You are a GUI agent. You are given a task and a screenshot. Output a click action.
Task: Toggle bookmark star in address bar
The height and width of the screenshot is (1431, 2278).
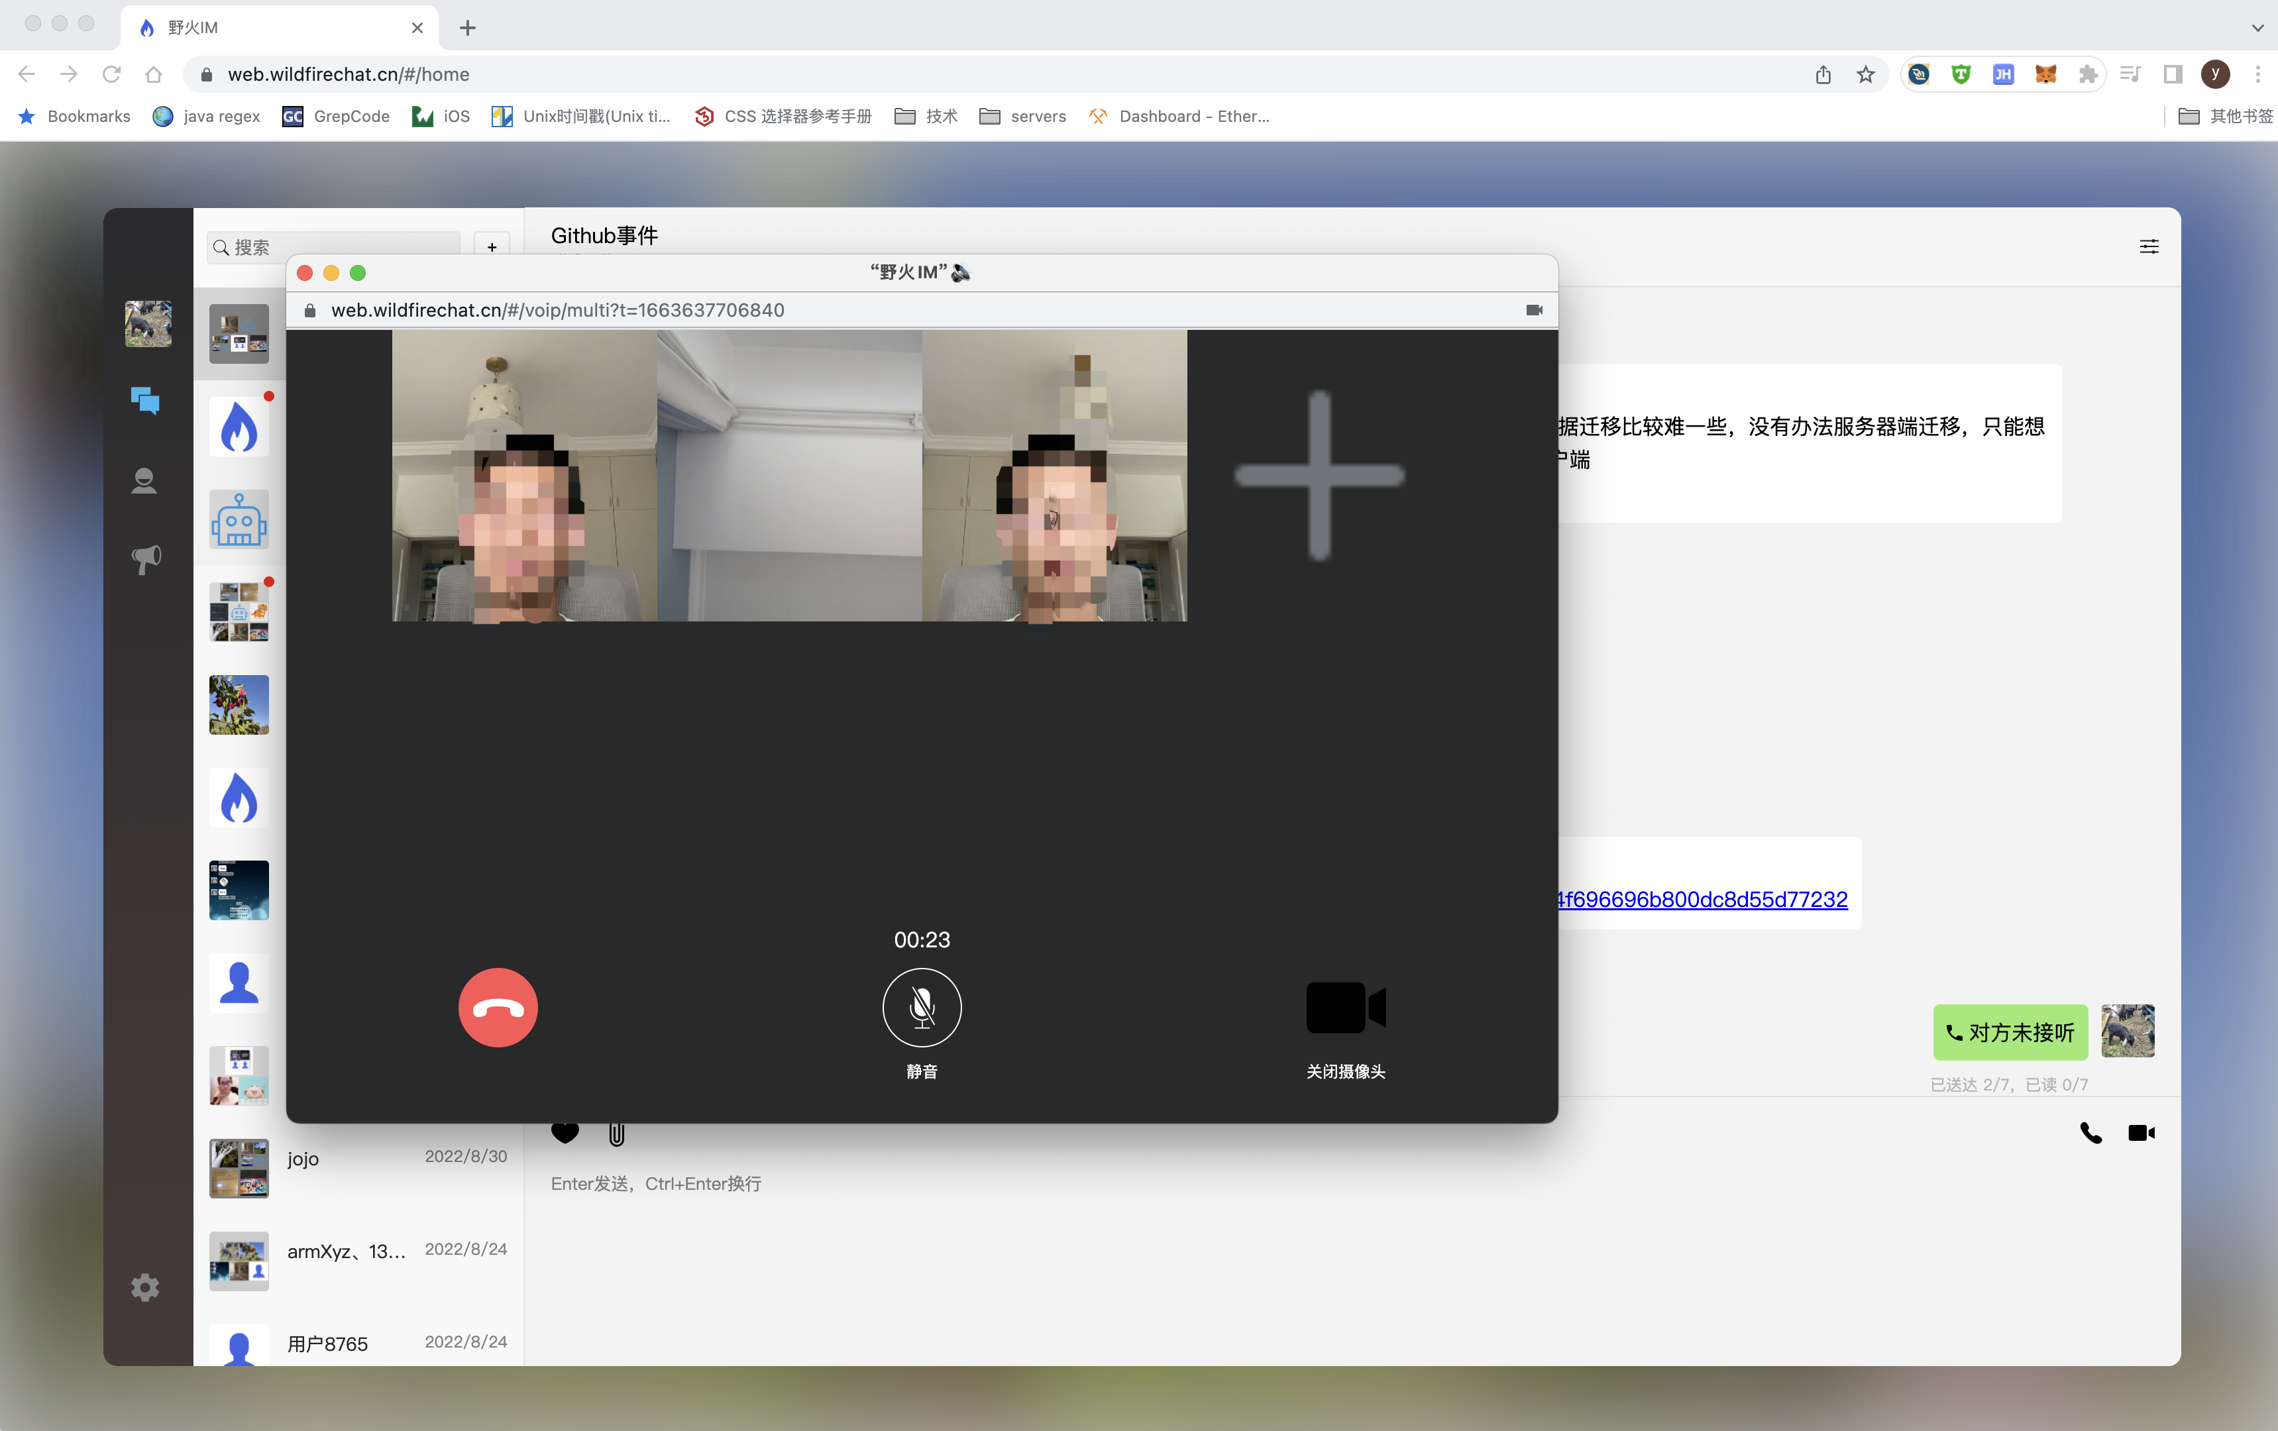tap(1866, 75)
